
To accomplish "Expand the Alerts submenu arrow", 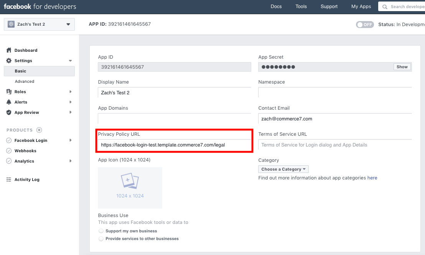I will coord(71,102).
